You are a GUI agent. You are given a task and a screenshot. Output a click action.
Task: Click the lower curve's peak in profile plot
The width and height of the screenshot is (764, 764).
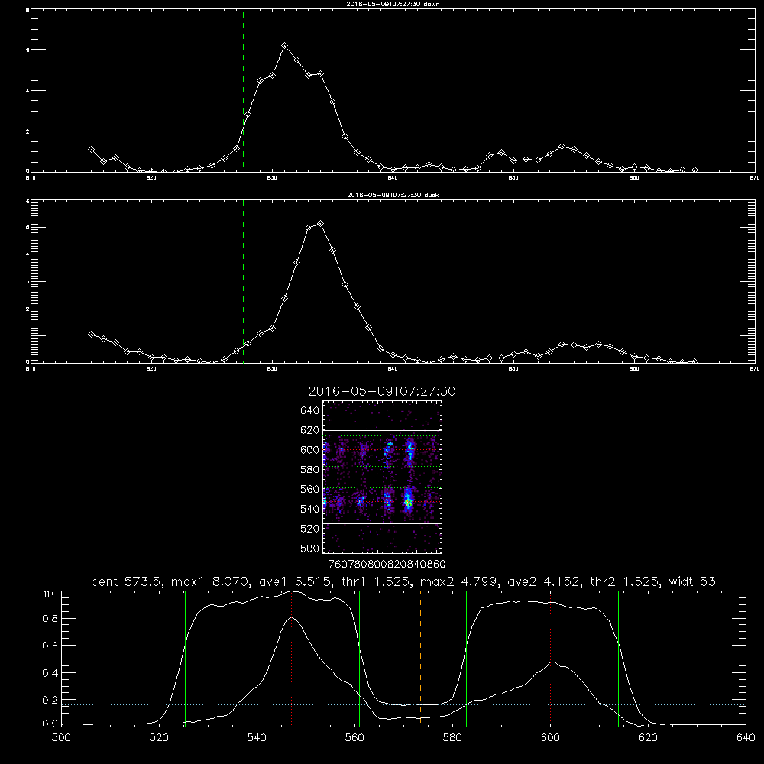(291, 617)
